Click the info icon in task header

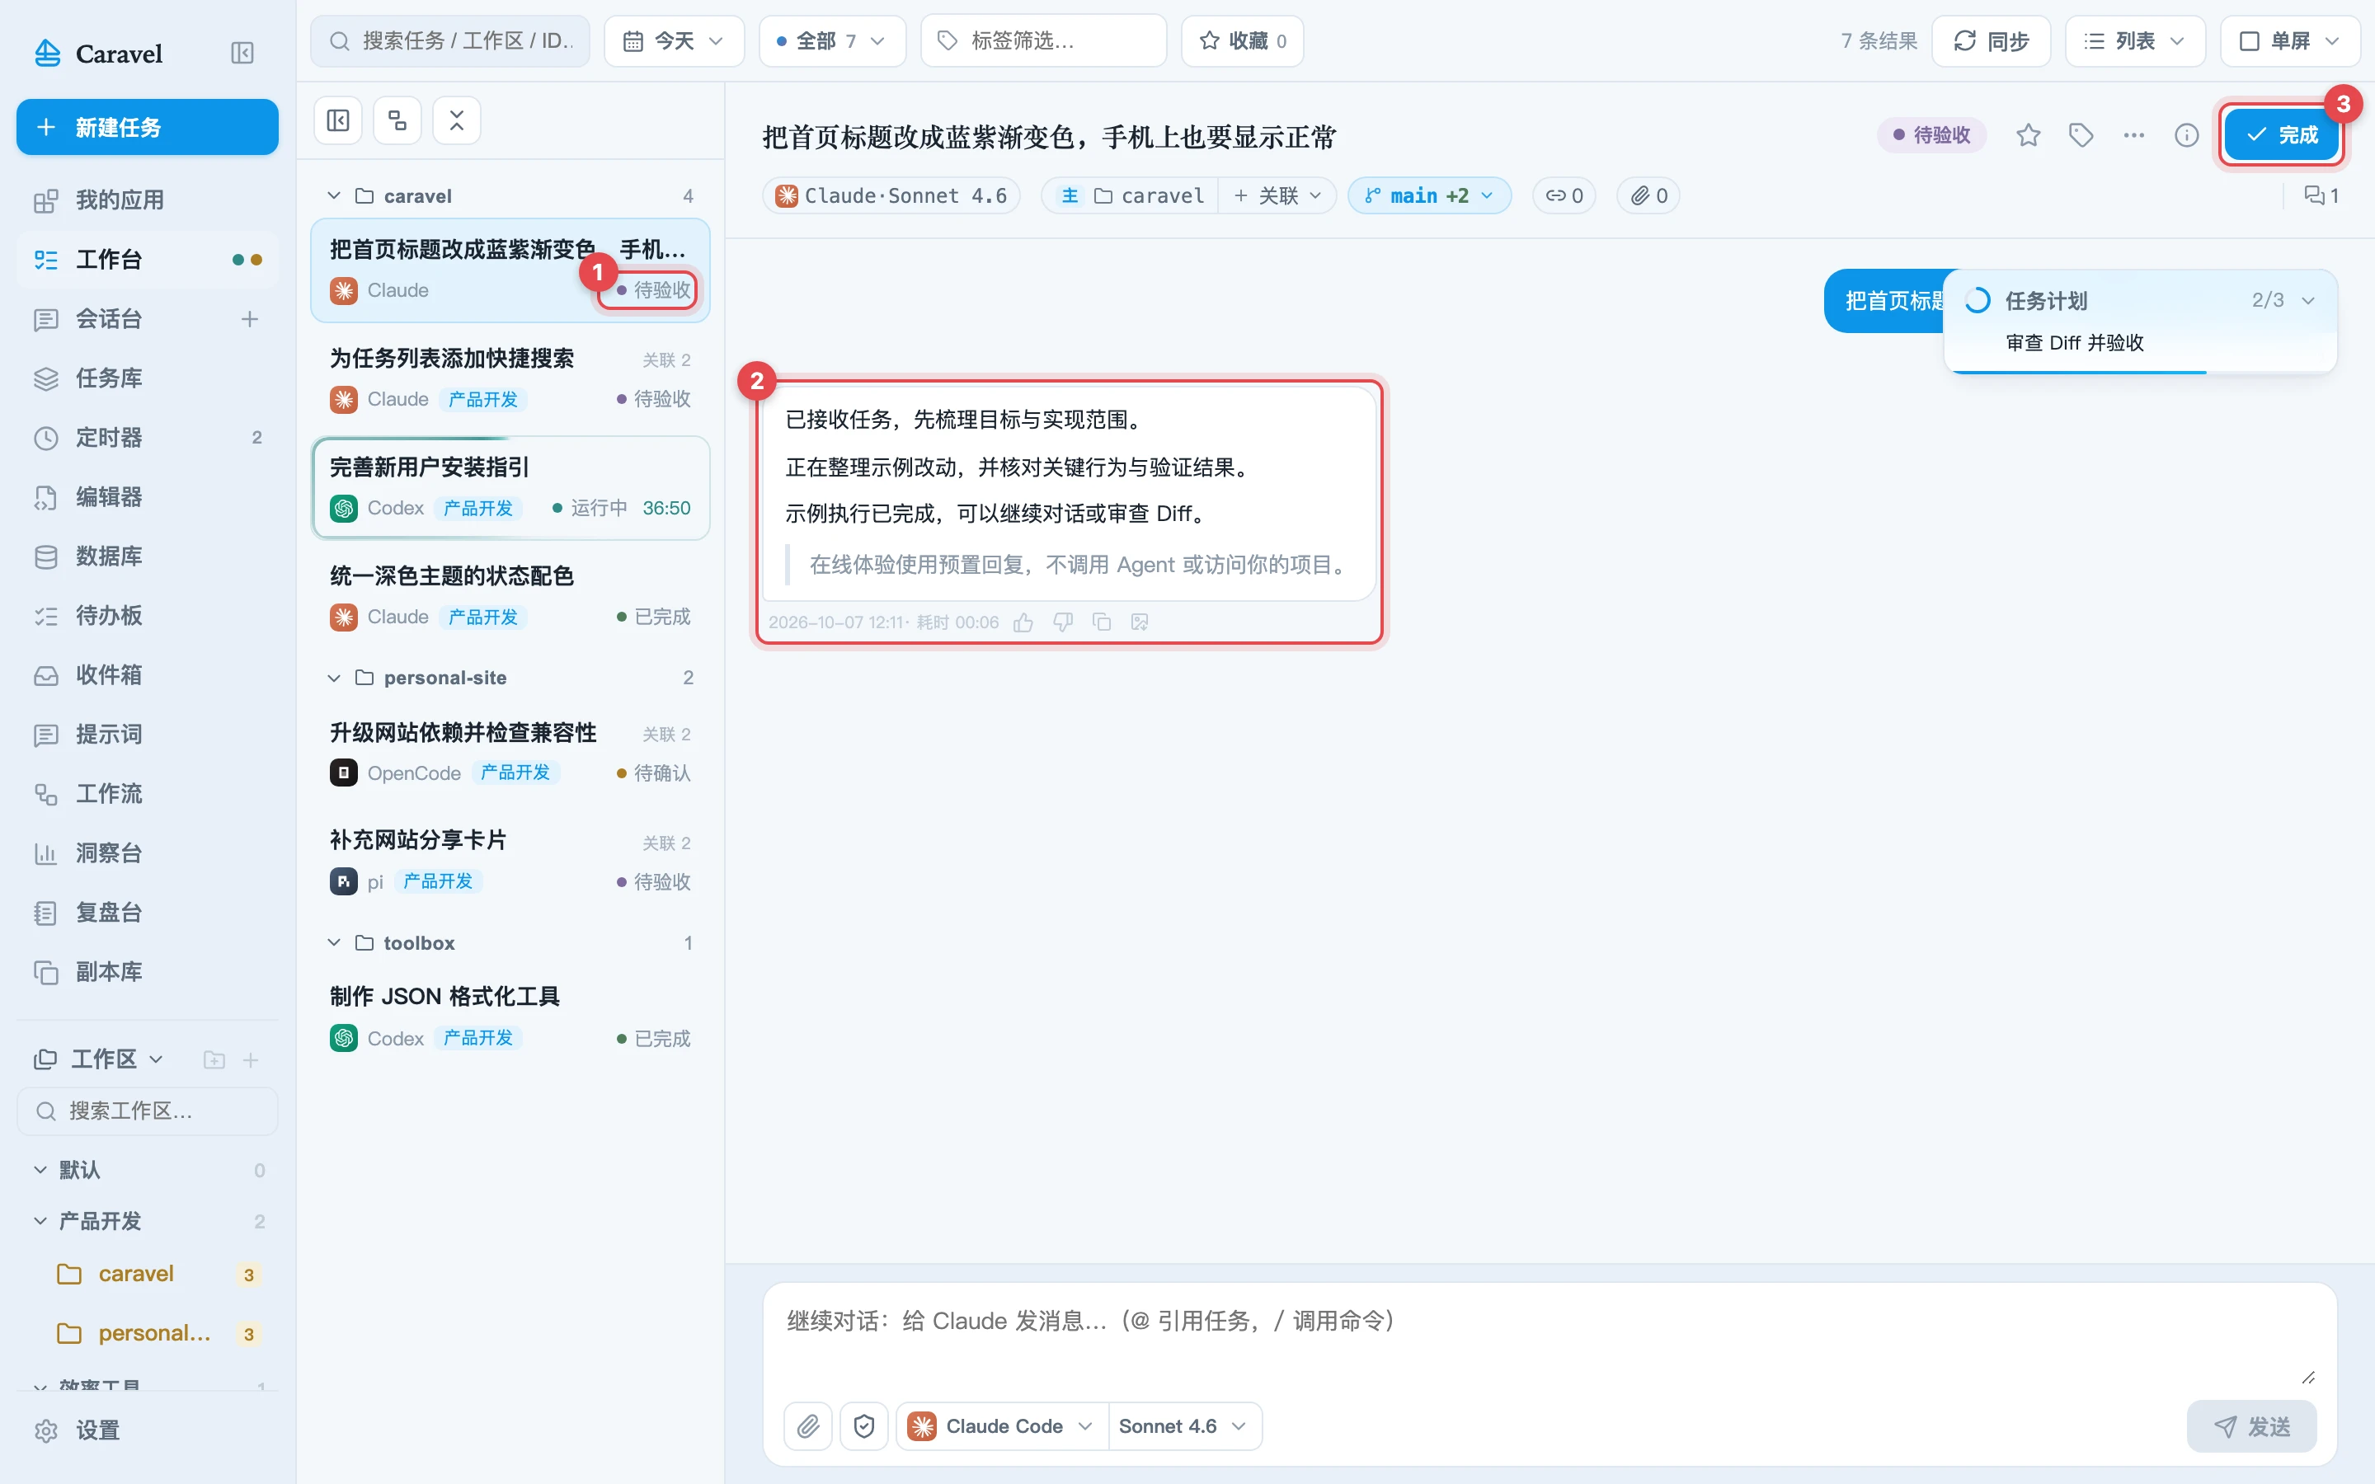click(2187, 134)
